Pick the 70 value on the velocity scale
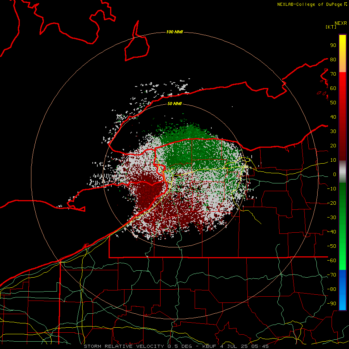Image resolution: width=349 pixels, height=349 pixels. point(333,74)
